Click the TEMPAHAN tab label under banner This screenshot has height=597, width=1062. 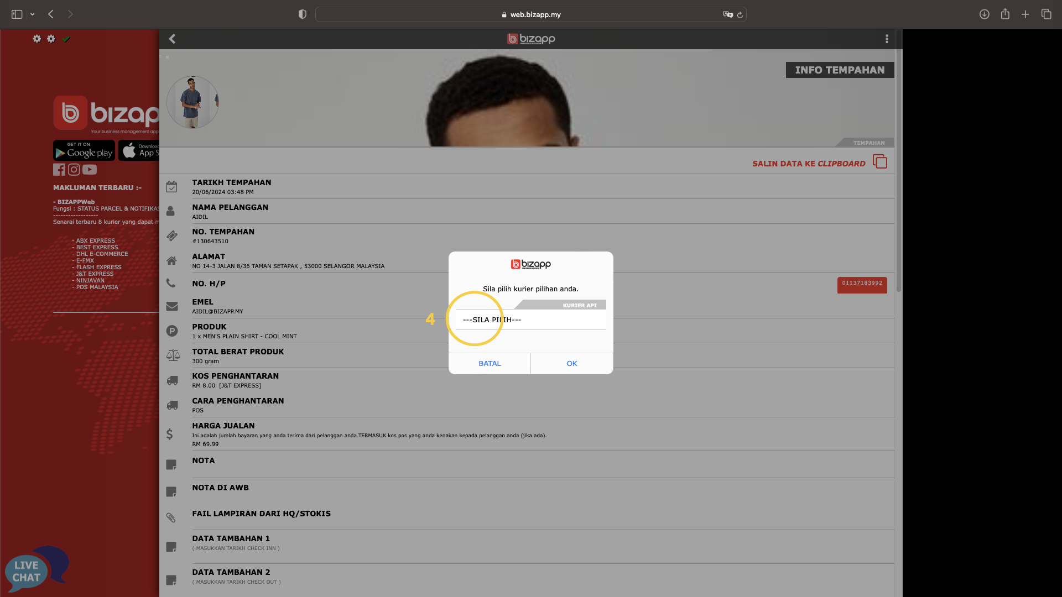(868, 143)
